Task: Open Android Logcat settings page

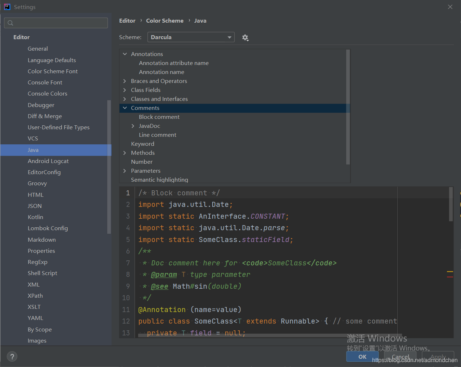Action: 48,161
